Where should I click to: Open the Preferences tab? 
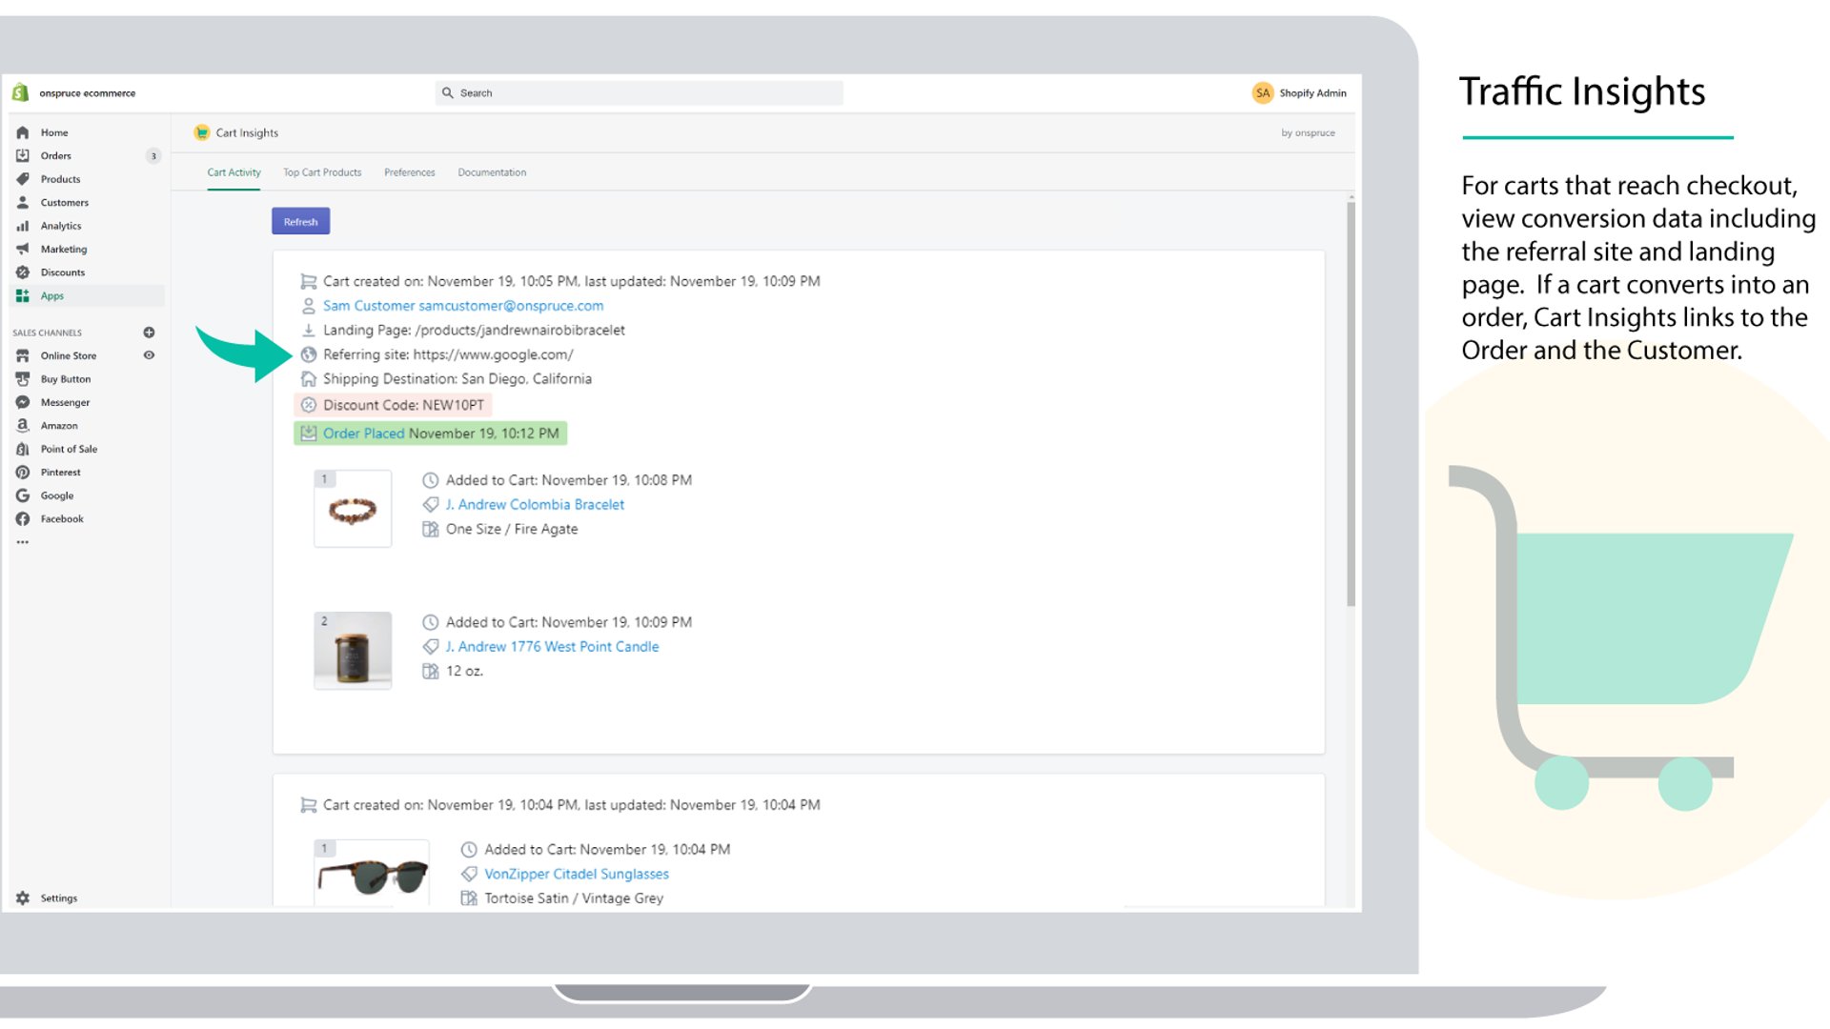410,172
